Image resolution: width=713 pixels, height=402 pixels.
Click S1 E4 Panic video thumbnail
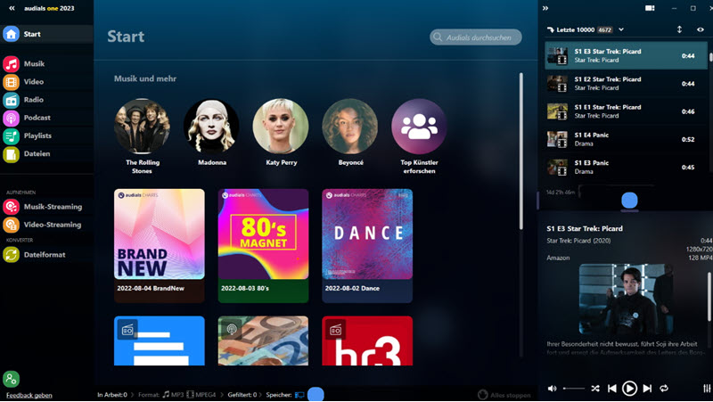coord(558,139)
